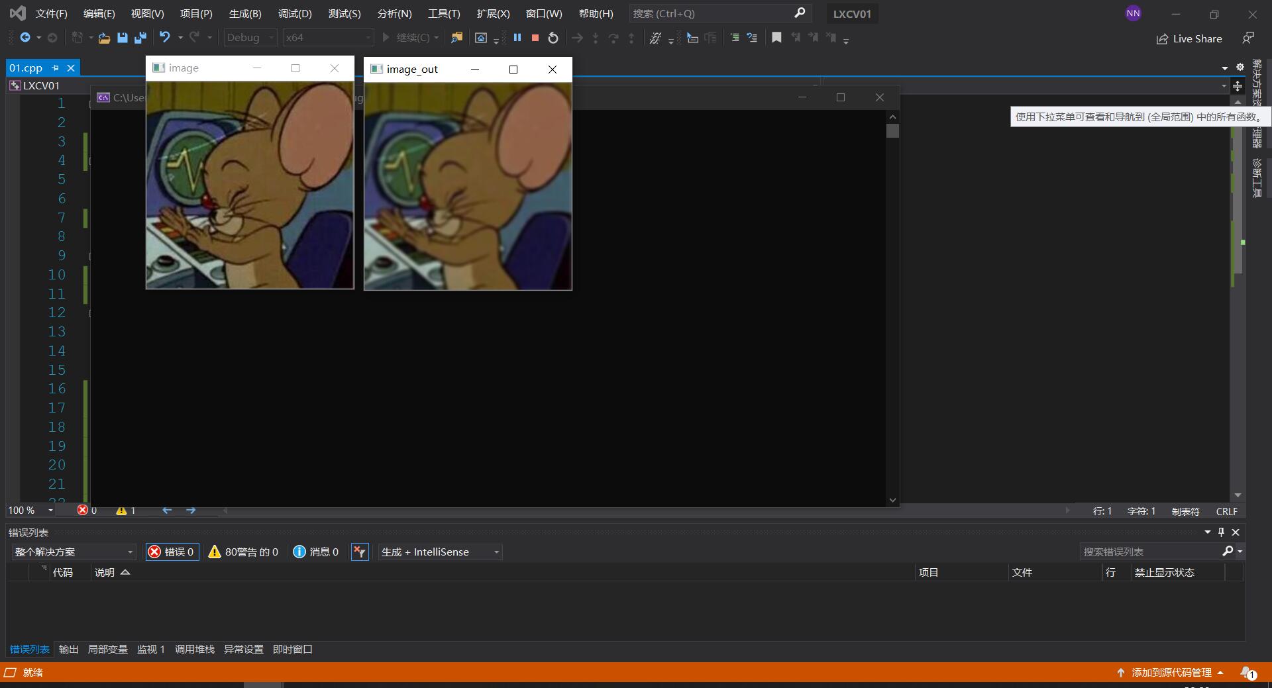Viewport: 1272px width, 688px height.
Task: Click the single-disk Save icon
Action: pos(122,38)
